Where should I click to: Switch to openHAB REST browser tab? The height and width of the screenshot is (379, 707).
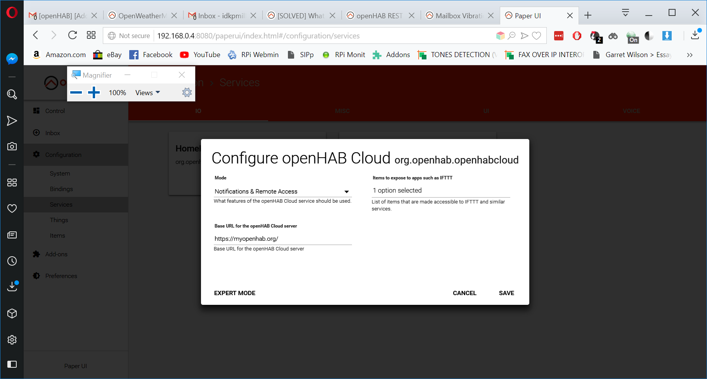pyautogui.click(x=379, y=16)
